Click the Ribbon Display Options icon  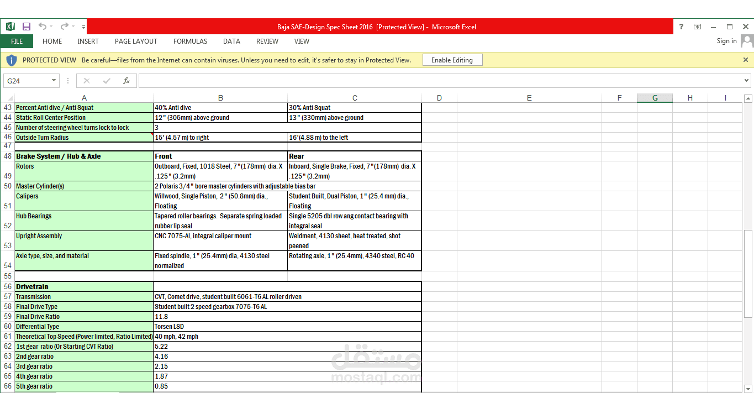697,27
